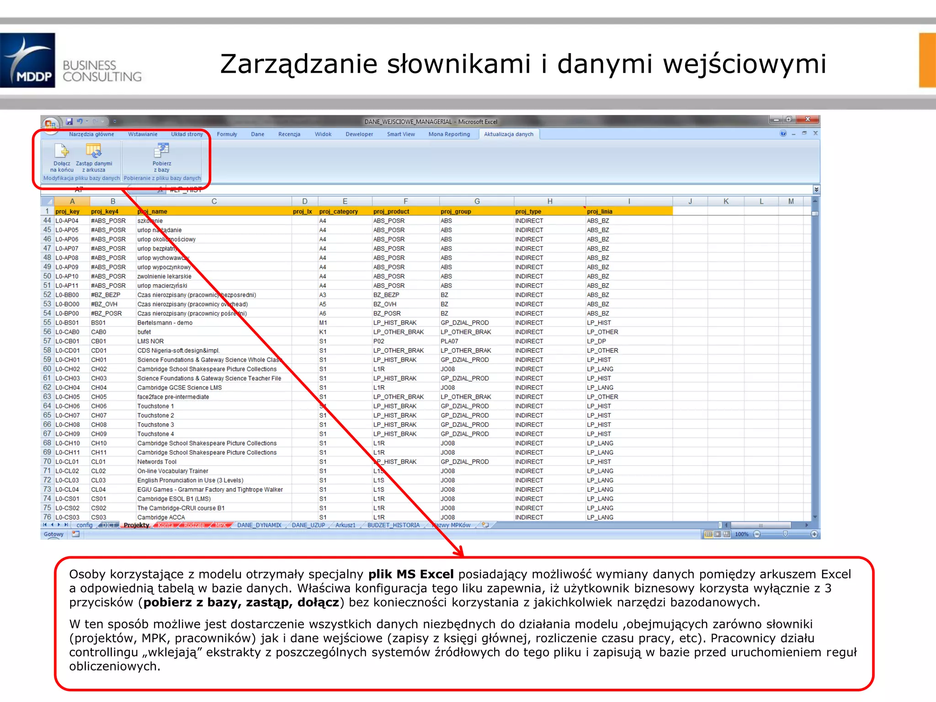This screenshot has height=702, width=936.
Task: Switch to the DICT sheet tab
Action: pos(109,525)
